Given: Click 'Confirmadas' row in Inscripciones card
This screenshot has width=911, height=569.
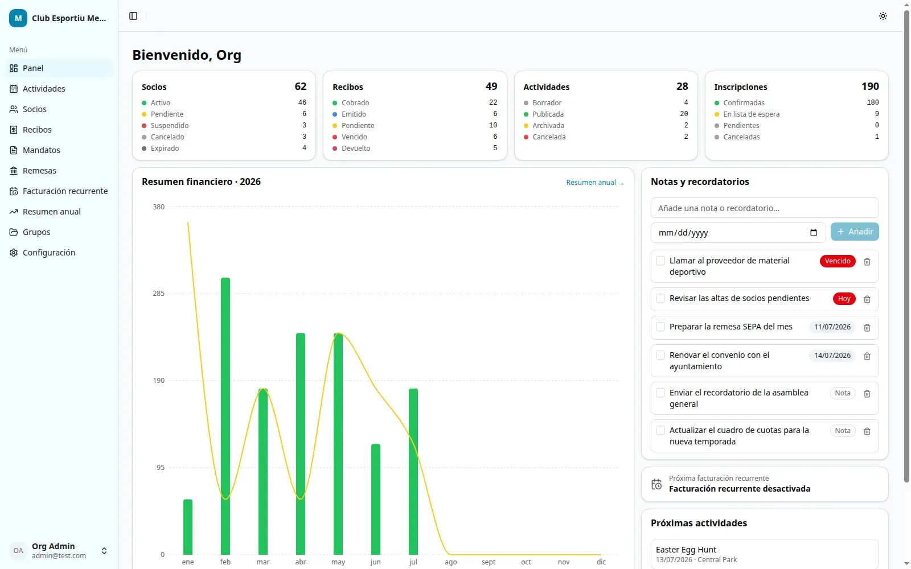Looking at the screenshot, I should click(x=797, y=103).
